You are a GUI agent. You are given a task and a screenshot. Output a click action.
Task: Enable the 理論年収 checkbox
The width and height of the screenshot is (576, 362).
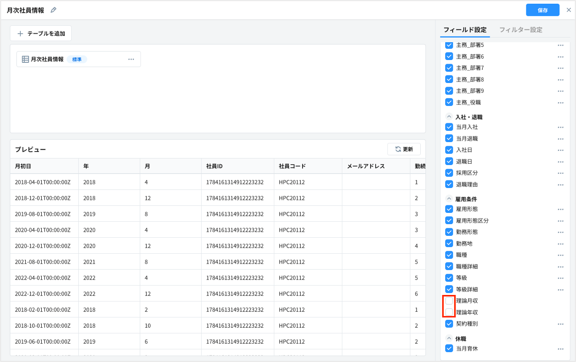(449, 312)
